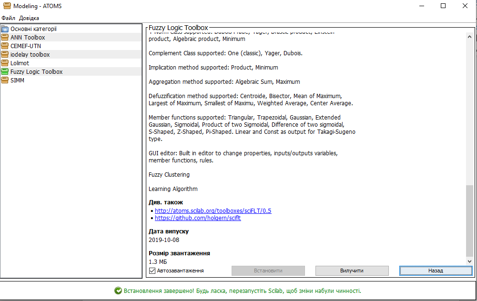Open the atoms.scilab.org sciFLT link
The image size is (477, 301).
pos(213,211)
